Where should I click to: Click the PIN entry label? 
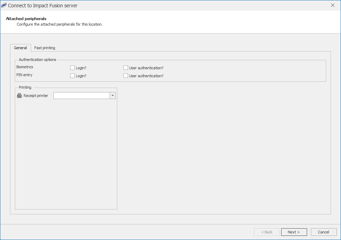24,75
